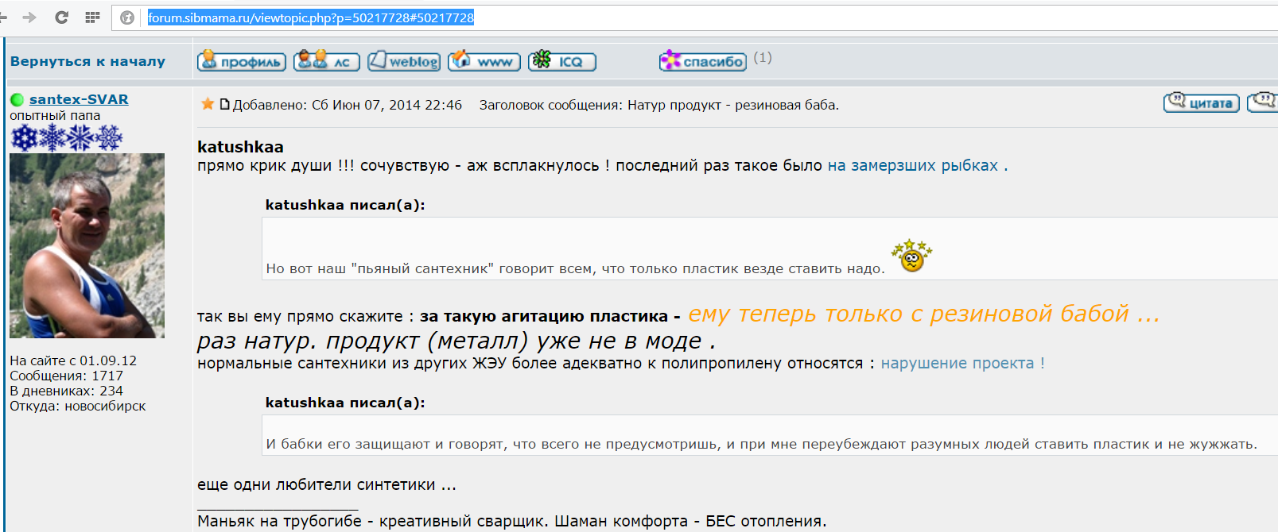This screenshot has width=1278, height=532.
Task: Open the "на замерзших рыбках" link
Action: (918, 165)
